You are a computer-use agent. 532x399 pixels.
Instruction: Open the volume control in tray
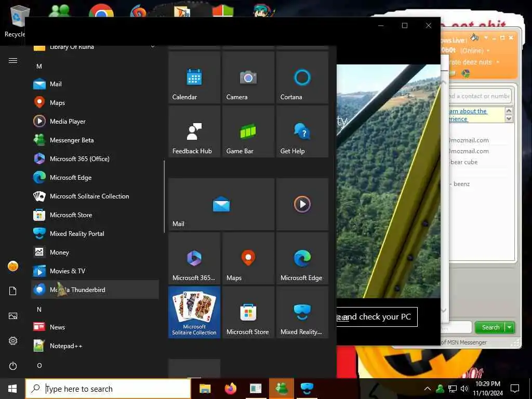464,389
